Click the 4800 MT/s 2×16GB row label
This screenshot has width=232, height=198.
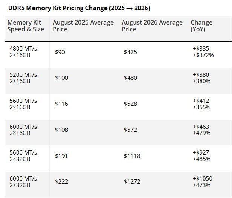point(23,52)
